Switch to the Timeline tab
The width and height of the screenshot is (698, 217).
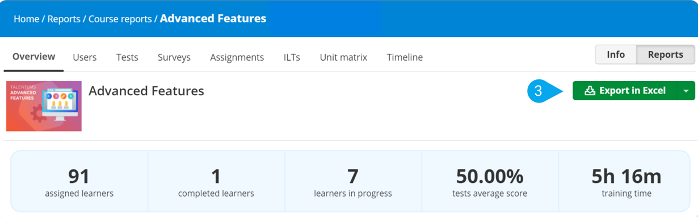tap(405, 57)
